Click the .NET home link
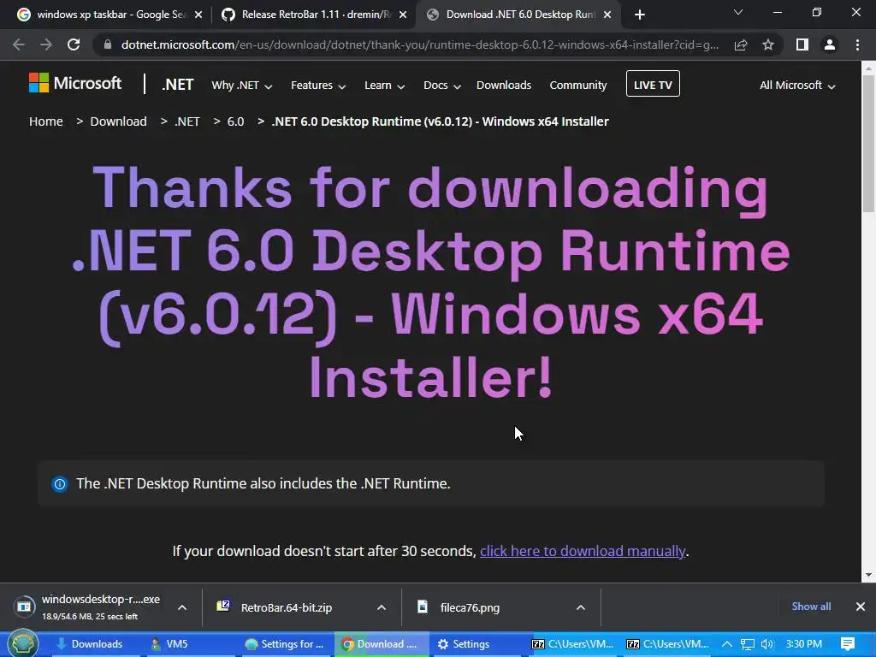The width and height of the screenshot is (876, 657). coord(177,85)
